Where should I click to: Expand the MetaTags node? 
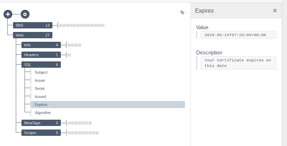click(41, 123)
